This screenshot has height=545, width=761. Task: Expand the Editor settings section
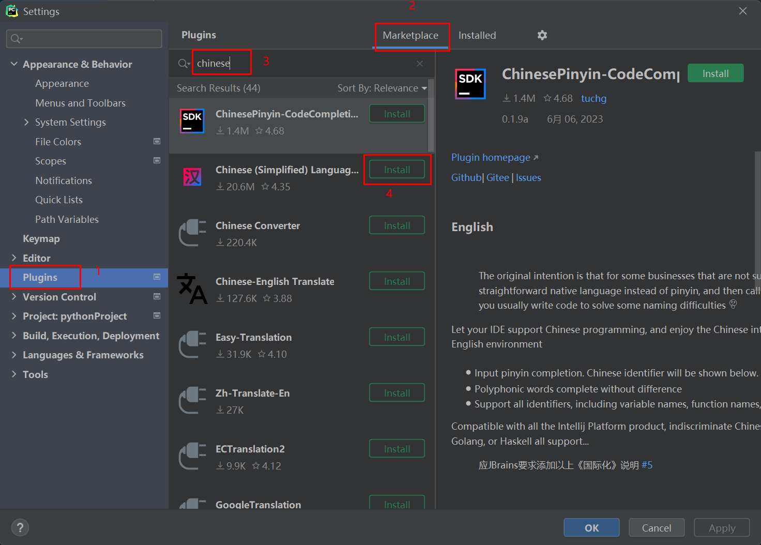tap(14, 258)
